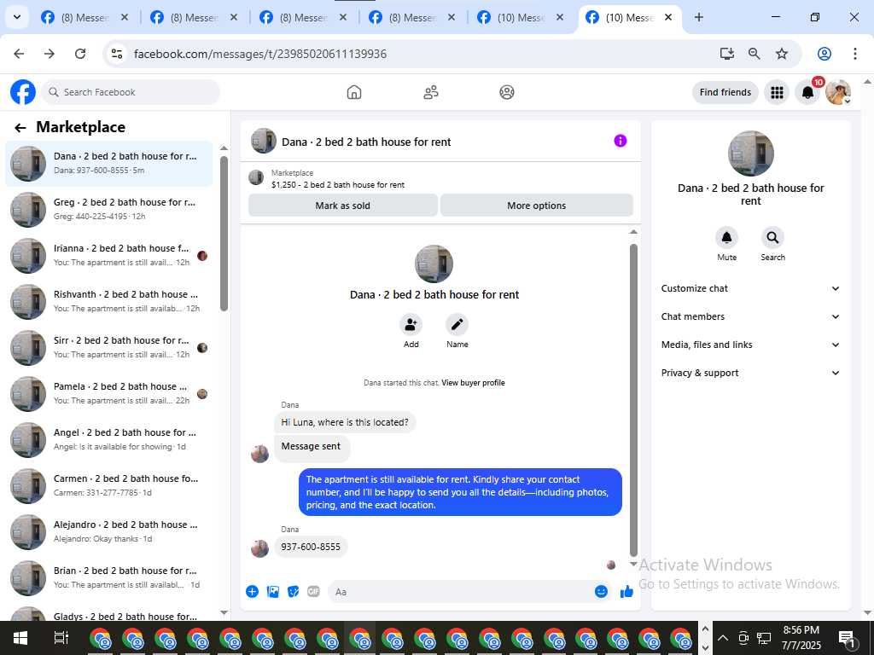Open the Facebook Home icon

(354, 92)
